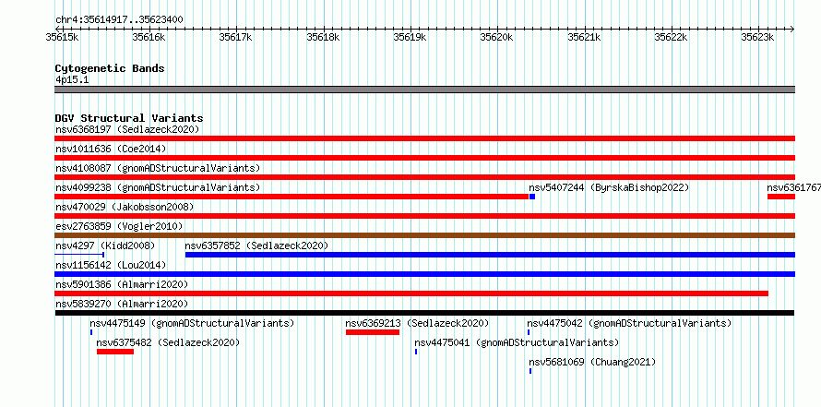Click the blue nsv6357852 (Sedlazeck2020) bar
Screen dimensions: 821x407
point(490,255)
